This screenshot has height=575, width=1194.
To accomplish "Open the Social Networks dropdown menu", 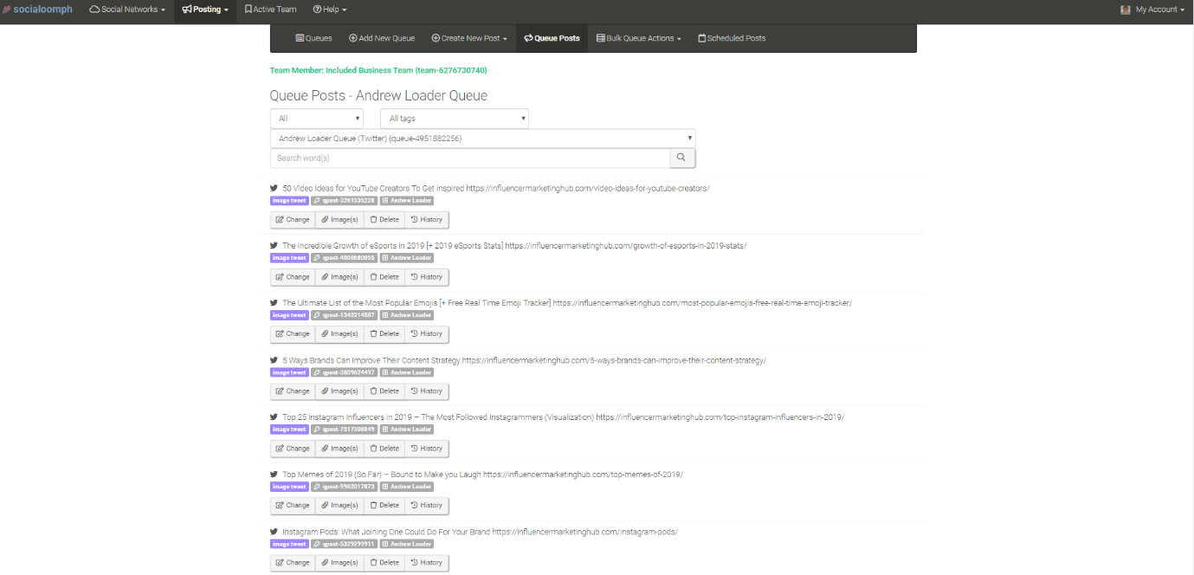I will pyautogui.click(x=127, y=10).
